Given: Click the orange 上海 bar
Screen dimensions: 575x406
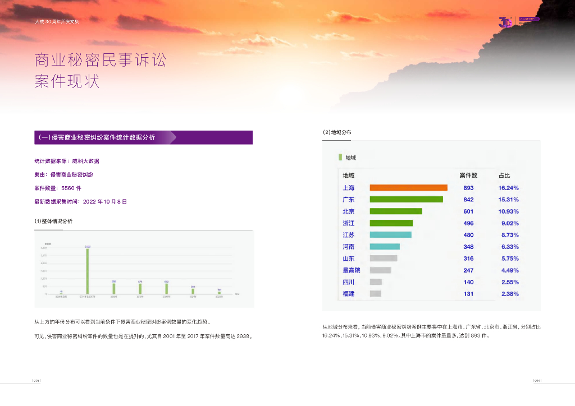Looking at the screenshot, I should (408, 188).
